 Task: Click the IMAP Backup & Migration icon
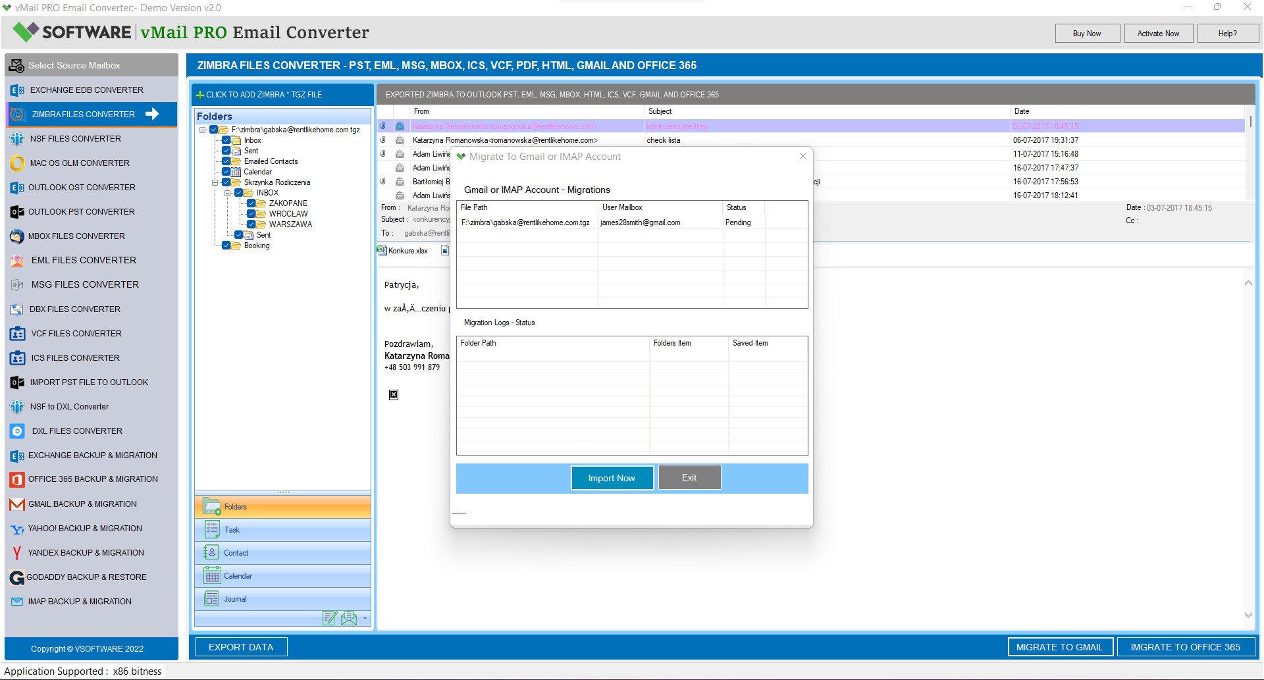pos(17,602)
